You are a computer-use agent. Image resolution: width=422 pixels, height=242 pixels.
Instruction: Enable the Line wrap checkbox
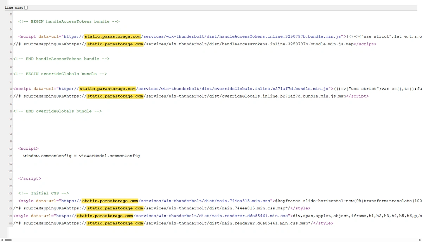coord(26,8)
